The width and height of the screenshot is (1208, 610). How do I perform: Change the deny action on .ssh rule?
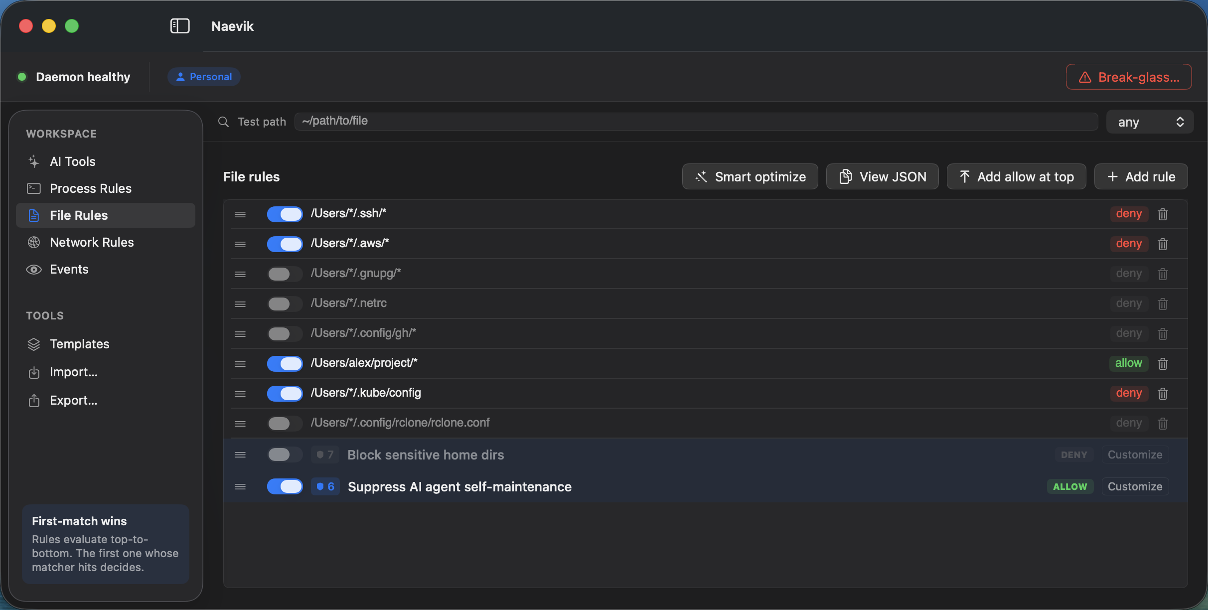tap(1129, 214)
